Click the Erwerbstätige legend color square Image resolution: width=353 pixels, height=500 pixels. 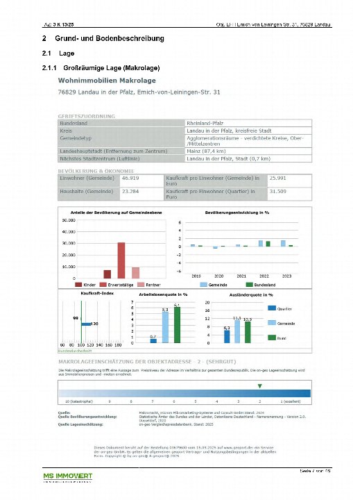(103, 285)
